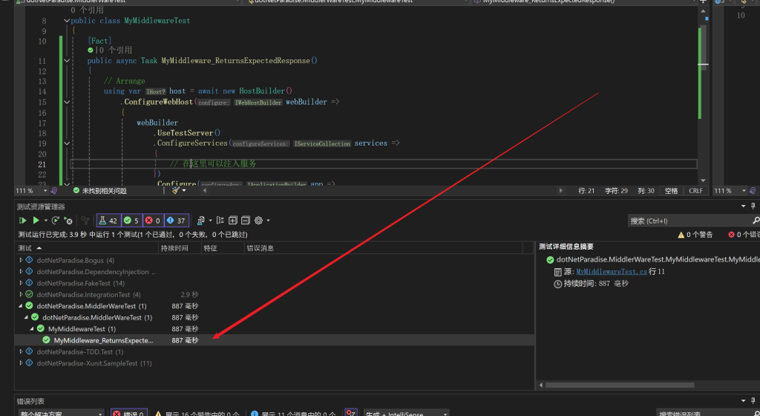Open the Test Explorer settings gear

pos(258,221)
